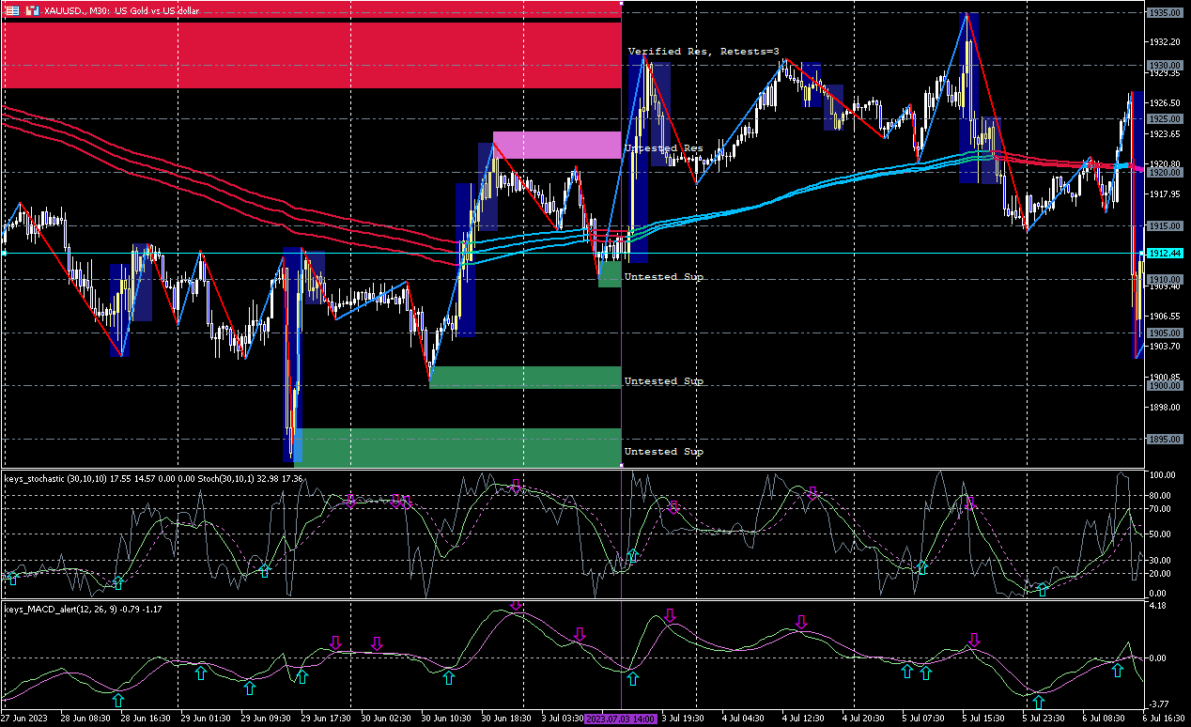
Task: Click the 1898.00 price scale value
Action: (1165, 407)
